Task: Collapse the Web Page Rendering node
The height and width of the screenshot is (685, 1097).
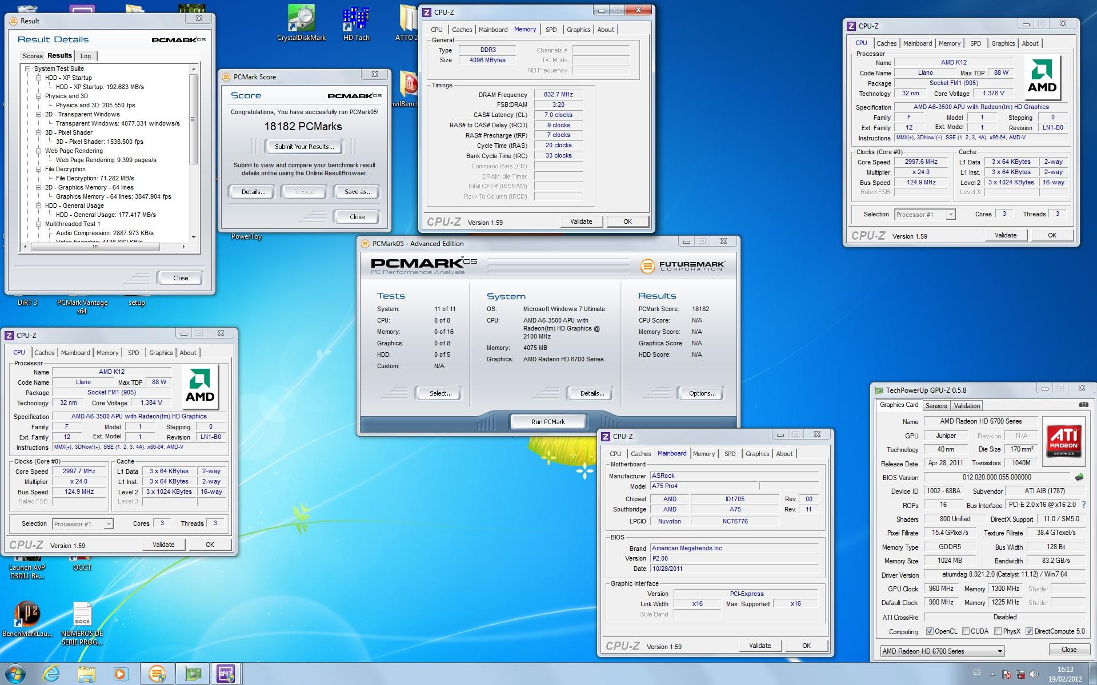Action: [38, 151]
